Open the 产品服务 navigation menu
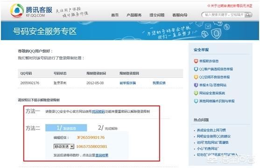This screenshot has height=168, width=260. [134, 15]
